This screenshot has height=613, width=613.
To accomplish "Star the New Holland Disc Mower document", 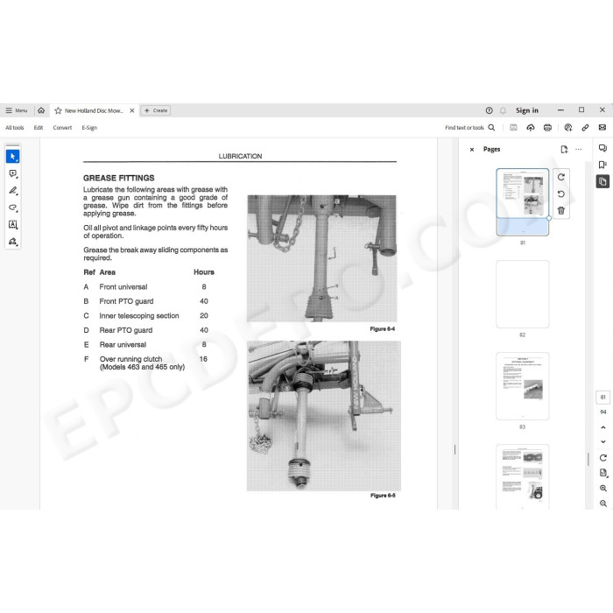I will coord(59,110).
